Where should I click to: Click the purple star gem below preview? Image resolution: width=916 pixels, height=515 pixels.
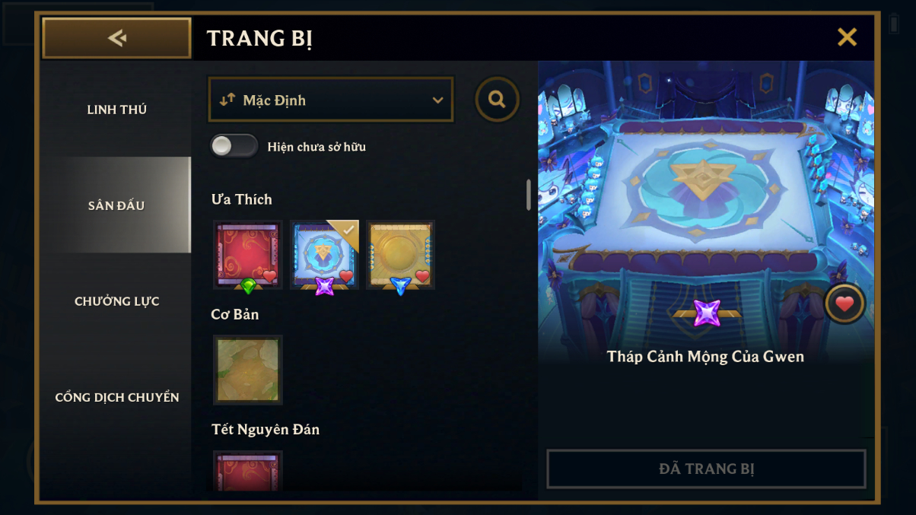[707, 313]
